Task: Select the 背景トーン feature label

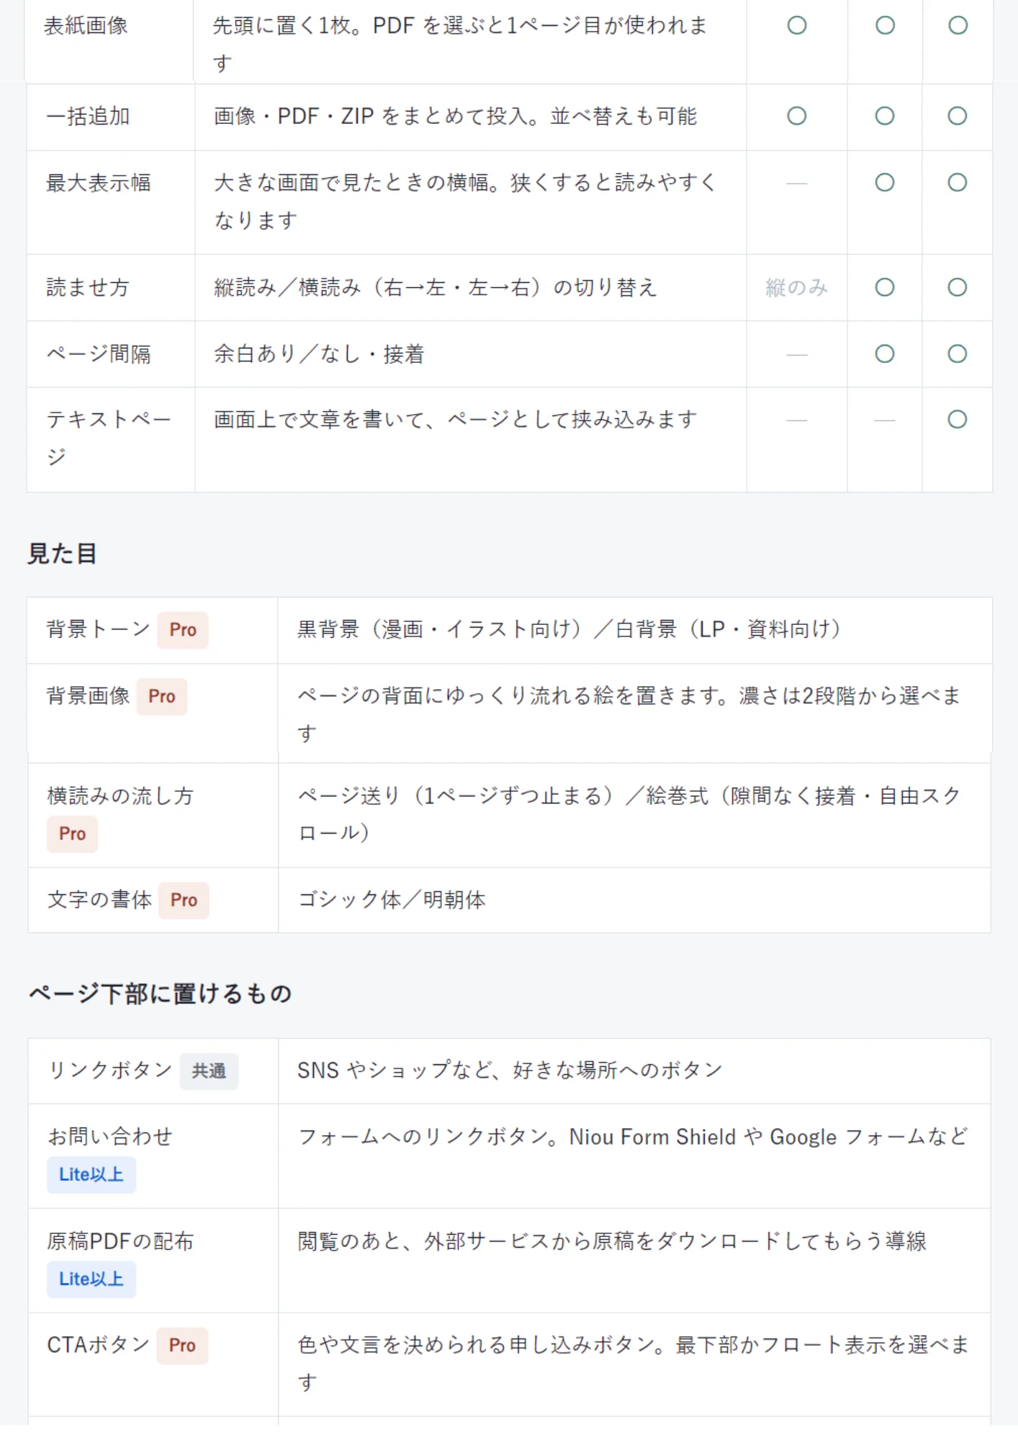Action: point(98,629)
